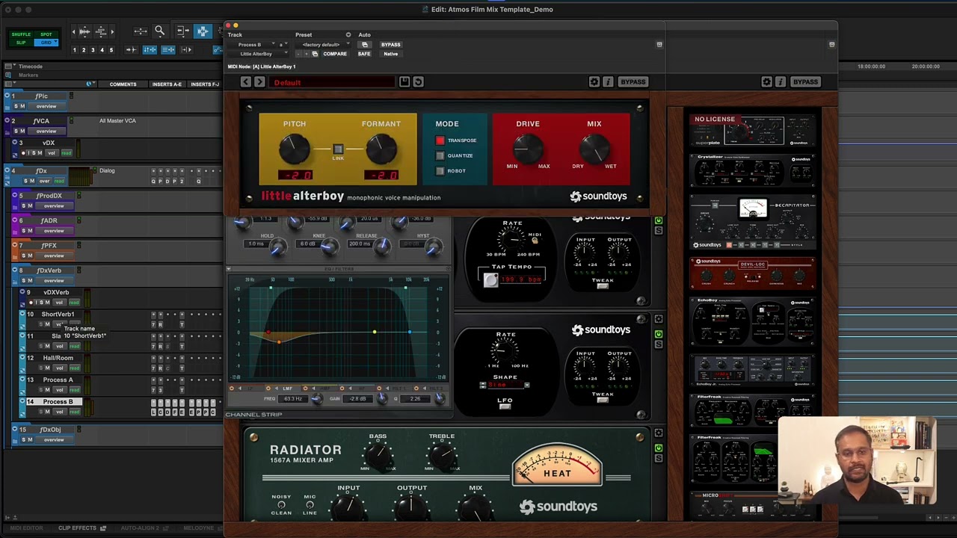Open MELODYNE tab at bottom

(x=199, y=528)
